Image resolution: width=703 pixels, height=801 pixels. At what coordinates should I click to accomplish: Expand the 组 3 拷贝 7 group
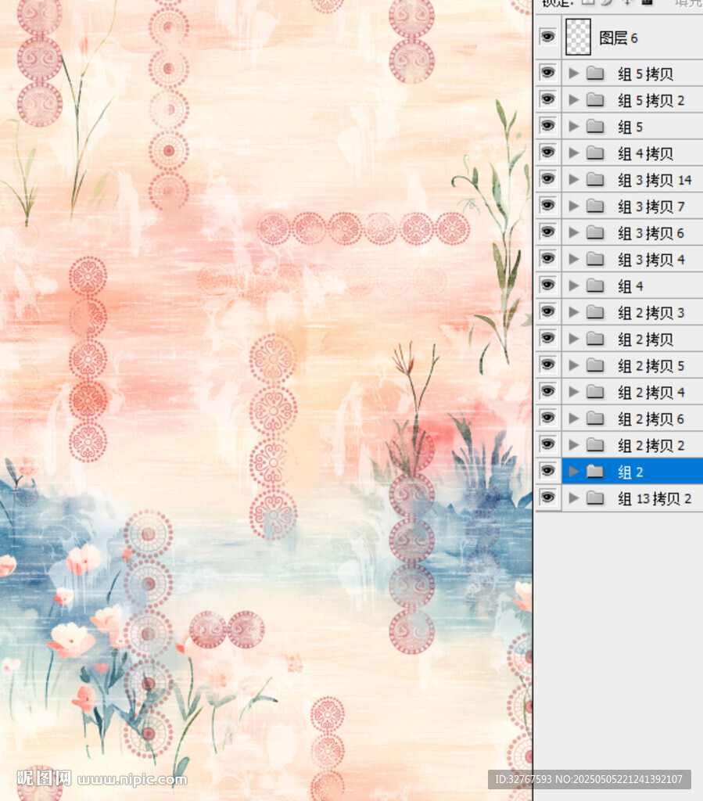pos(574,207)
